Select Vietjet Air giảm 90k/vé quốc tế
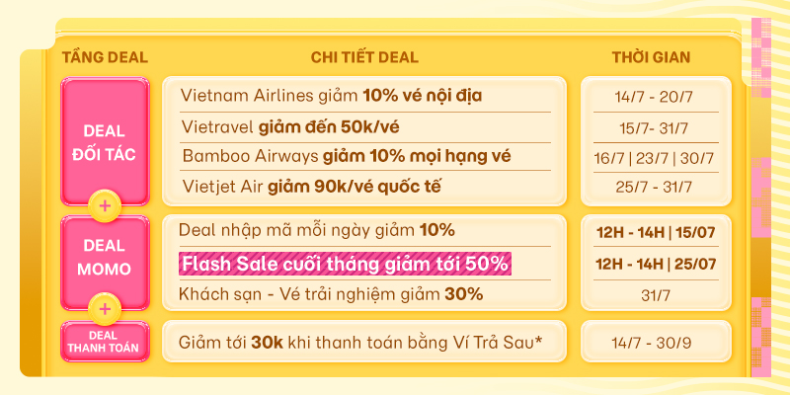 point(311,187)
